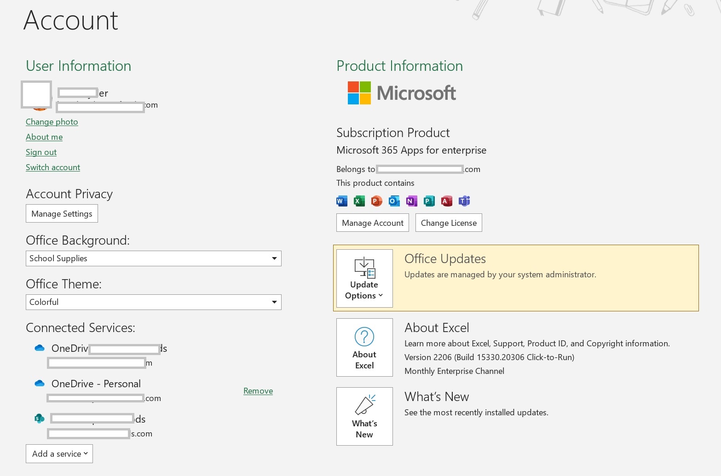Viewport: 721px width, 476px height.
Task: Click the Outlook app icon
Action: [394, 201]
